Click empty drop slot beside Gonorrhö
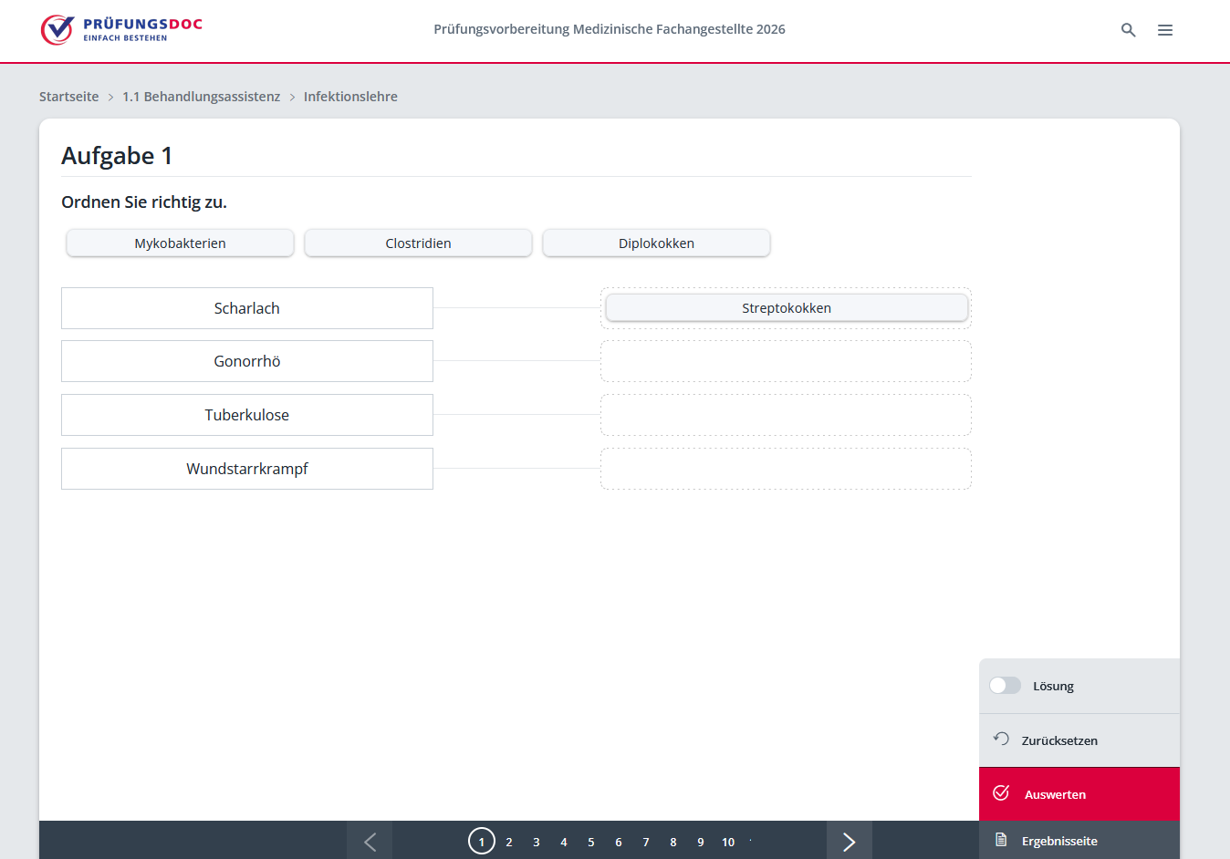The image size is (1230, 859). 786,361
